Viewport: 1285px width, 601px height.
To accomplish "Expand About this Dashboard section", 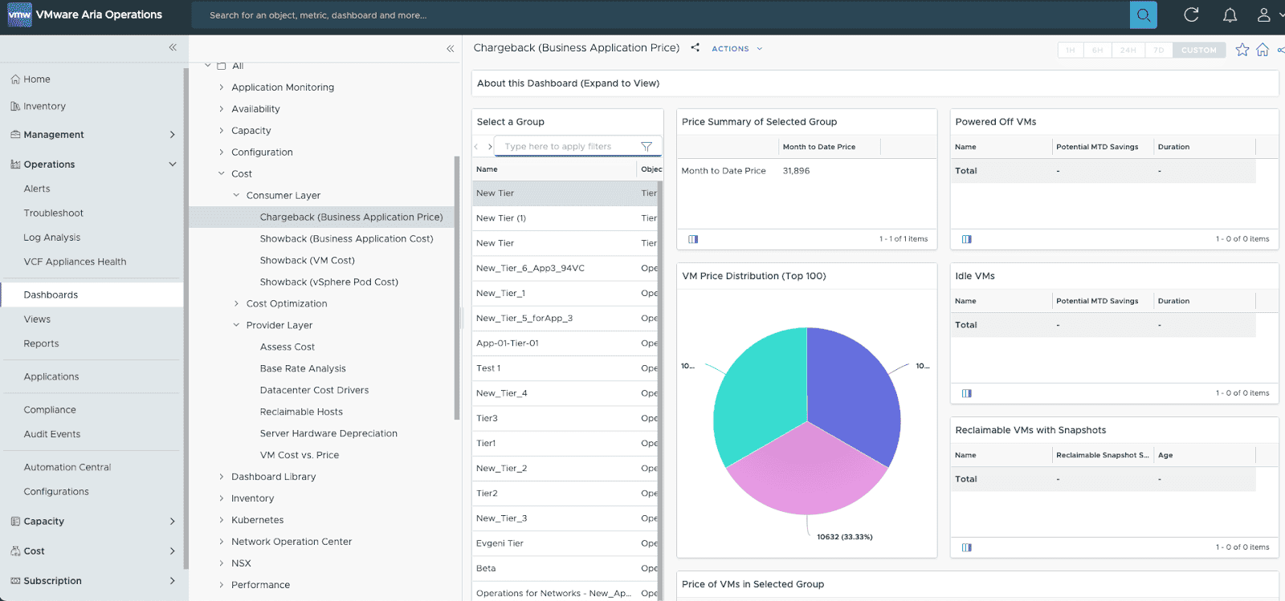I will tap(568, 83).
